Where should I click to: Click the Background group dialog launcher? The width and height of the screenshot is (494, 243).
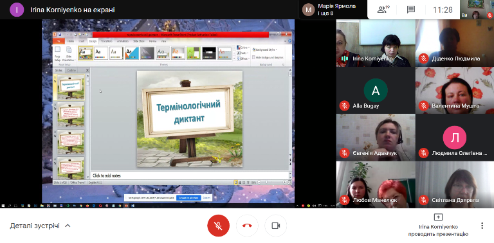pos(283,64)
